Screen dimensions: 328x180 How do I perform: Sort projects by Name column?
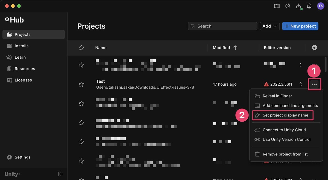101,48
